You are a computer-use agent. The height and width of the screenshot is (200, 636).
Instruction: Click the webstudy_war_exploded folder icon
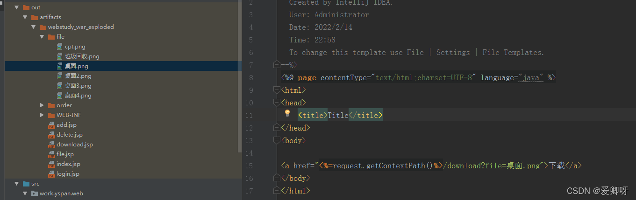pos(43,27)
